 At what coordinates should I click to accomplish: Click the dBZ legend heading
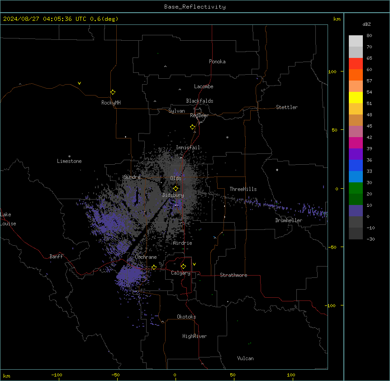click(x=366, y=24)
